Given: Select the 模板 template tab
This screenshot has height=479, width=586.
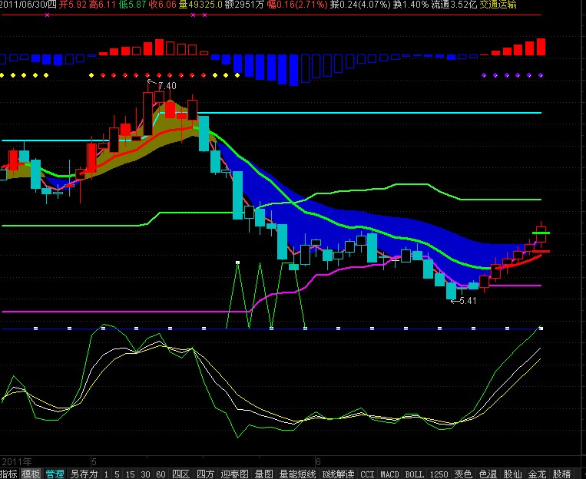Looking at the screenshot, I should coord(31,474).
